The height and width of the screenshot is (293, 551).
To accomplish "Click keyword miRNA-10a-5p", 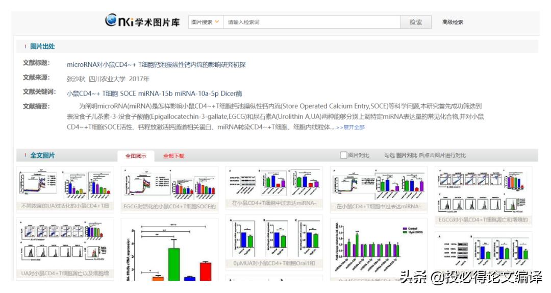I will (196, 93).
